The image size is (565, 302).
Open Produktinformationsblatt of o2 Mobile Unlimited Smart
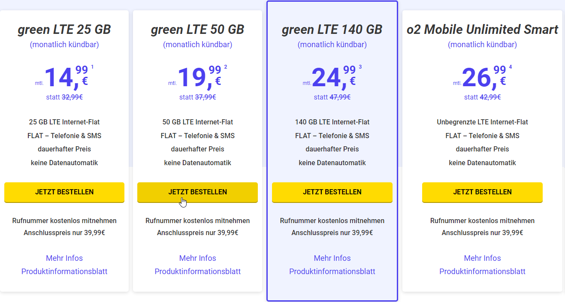click(482, 271)
